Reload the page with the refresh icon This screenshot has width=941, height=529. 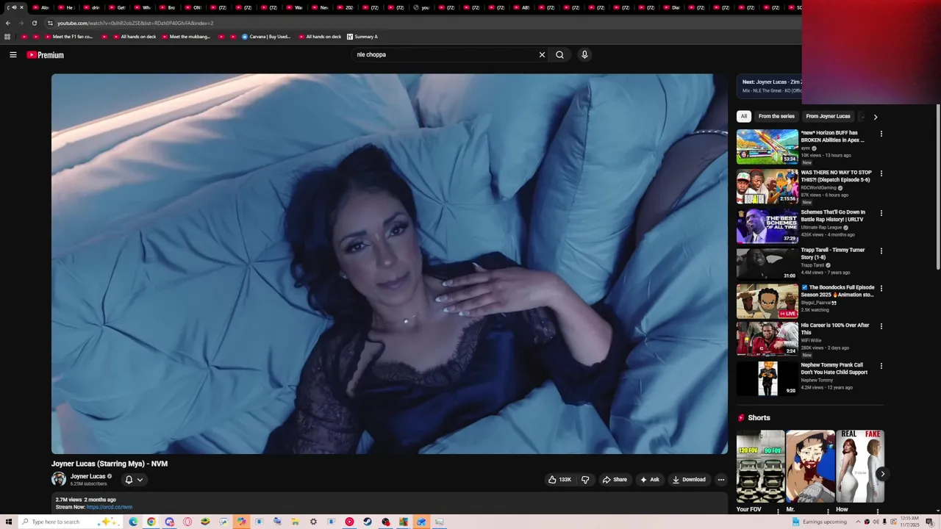[x=34, y=23]
